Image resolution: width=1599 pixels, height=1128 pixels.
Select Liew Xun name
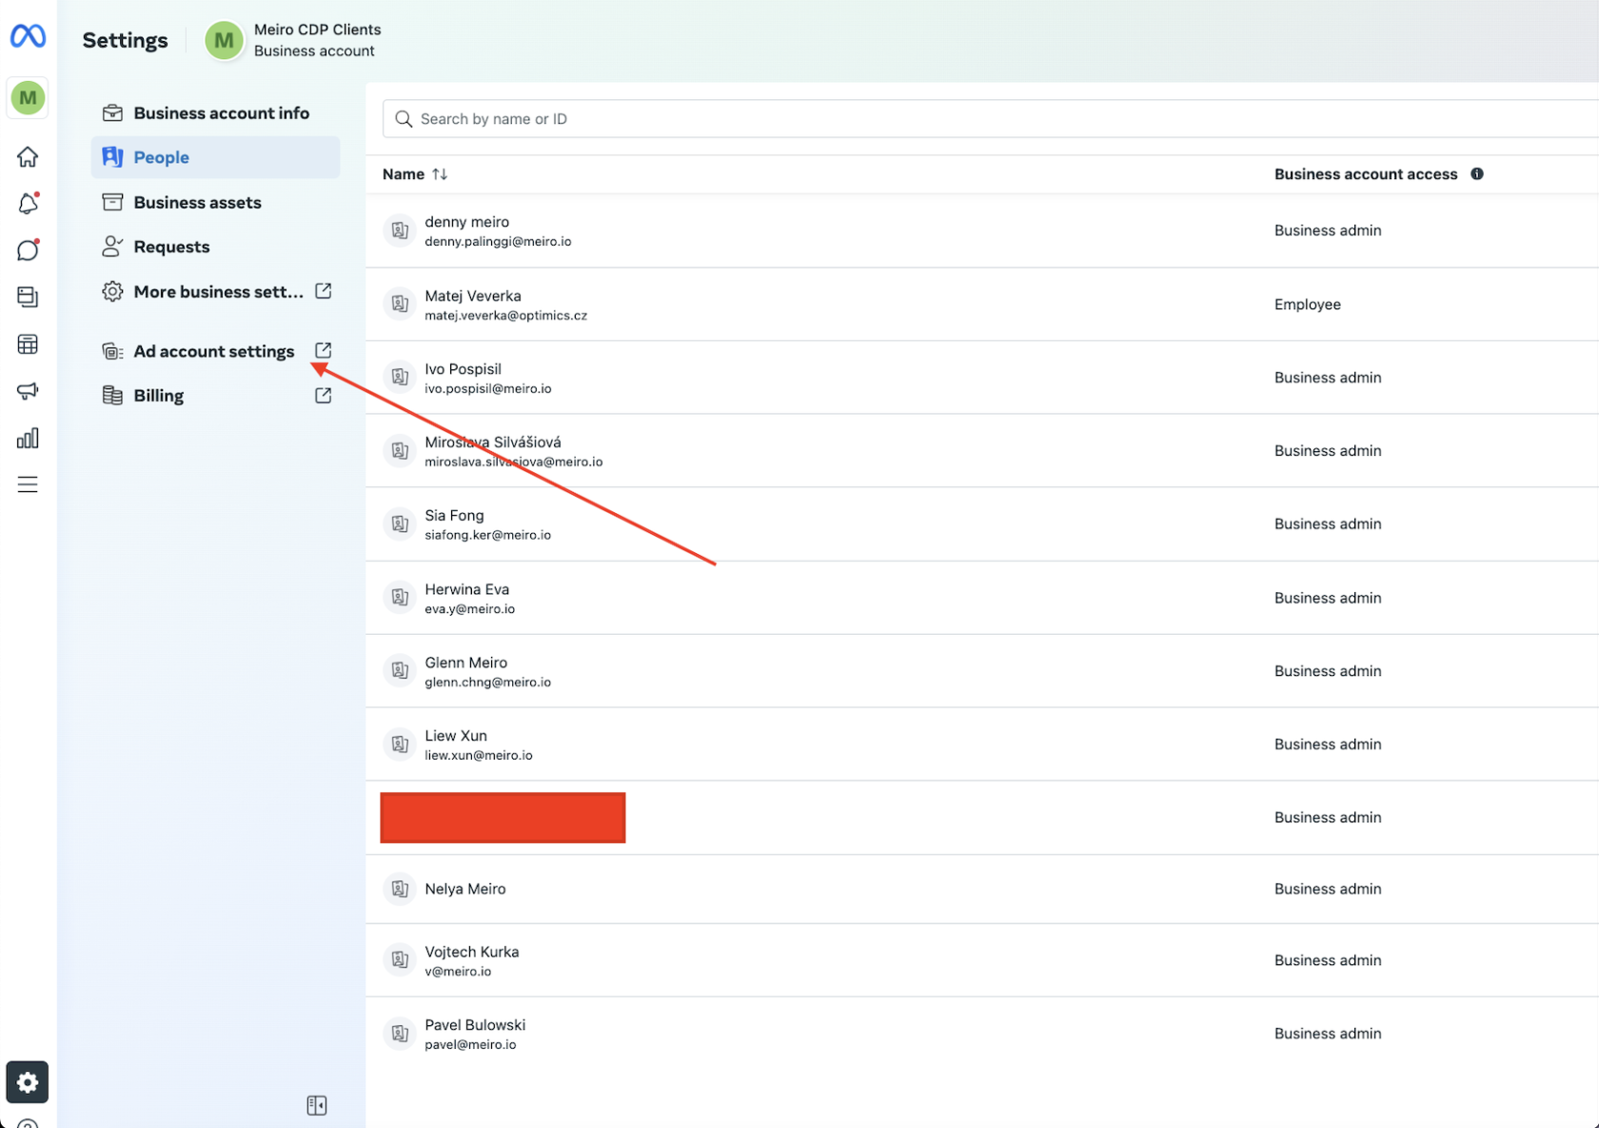[456, 736]
